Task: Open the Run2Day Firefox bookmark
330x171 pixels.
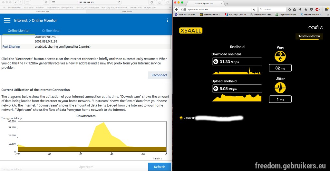Action: 236,14
